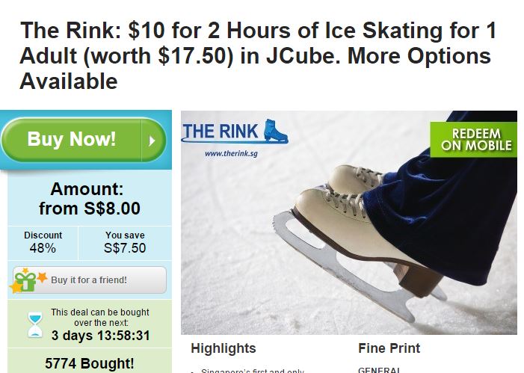The width and height of the screenshot is (524, 373).
Task: Click the countdown 3 days 13:58:31
Action: (101, 335)
